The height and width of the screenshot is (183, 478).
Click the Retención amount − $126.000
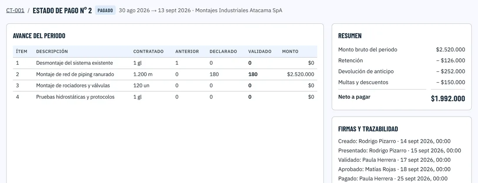451,60
